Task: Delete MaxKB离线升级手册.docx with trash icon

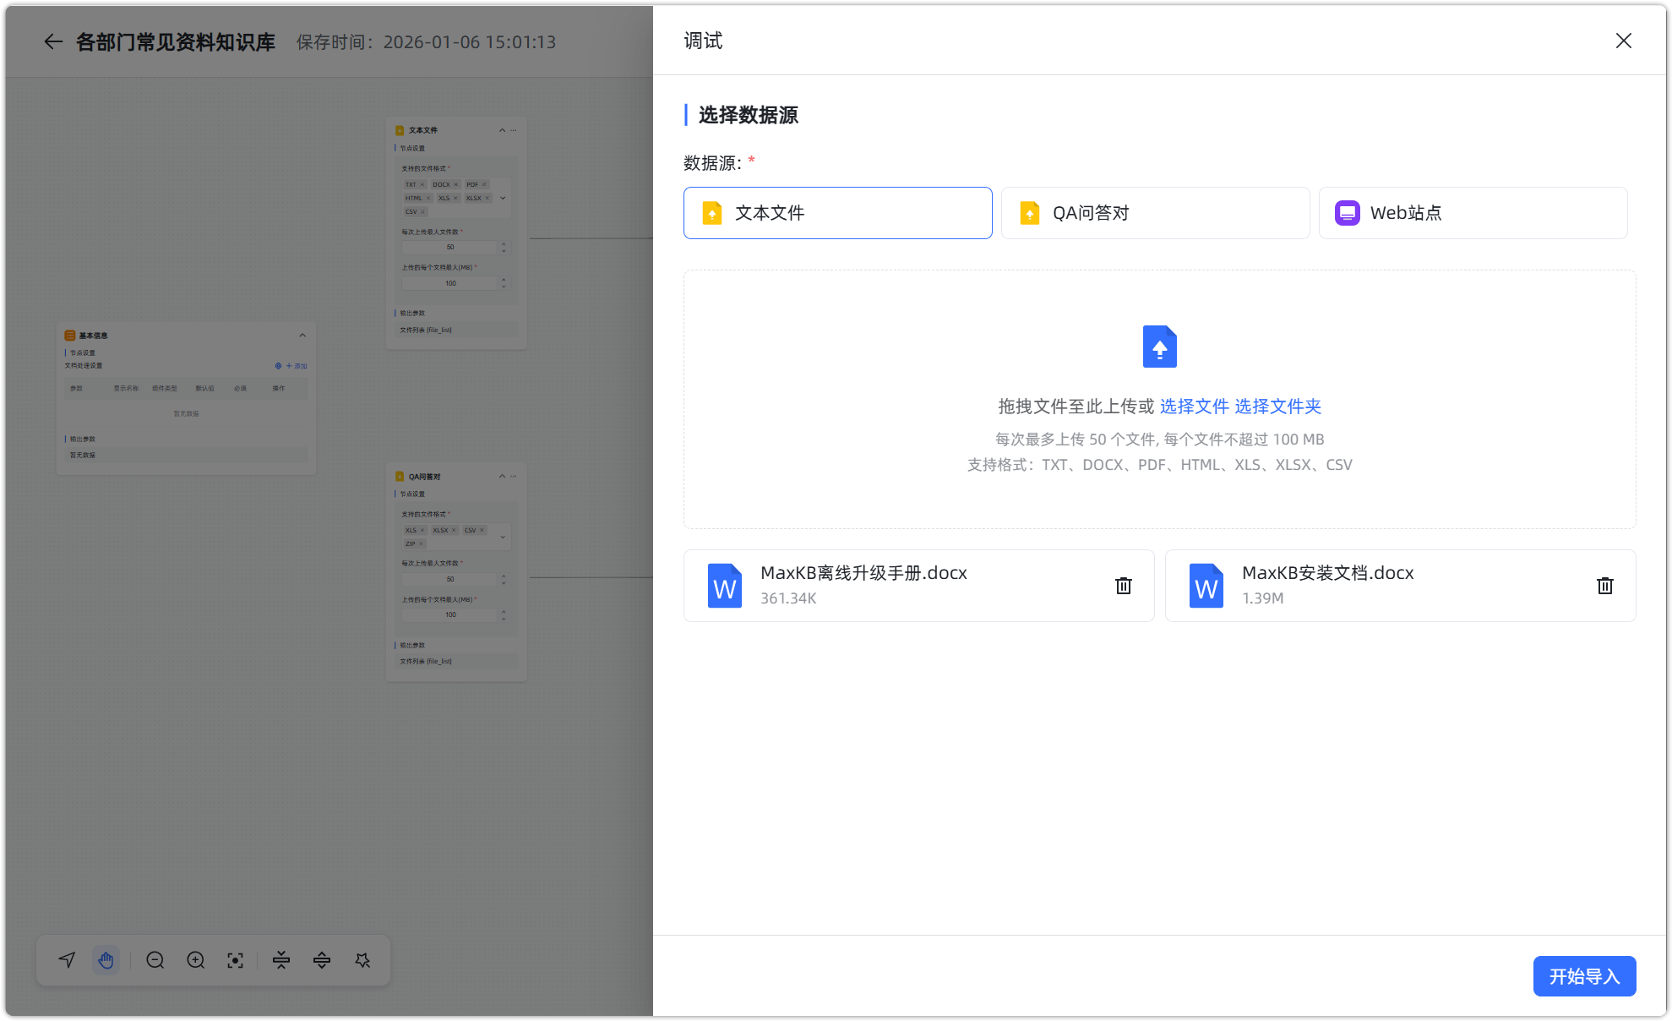Action: [1123, 585]
